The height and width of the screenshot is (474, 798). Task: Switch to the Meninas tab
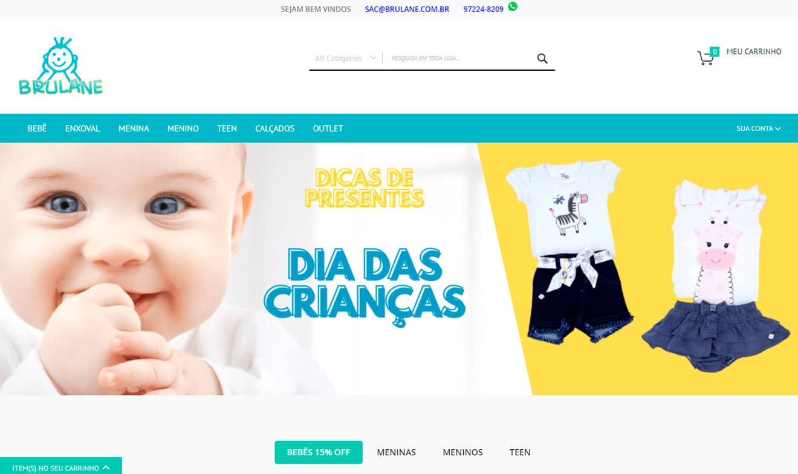click(x=397, y=452)
